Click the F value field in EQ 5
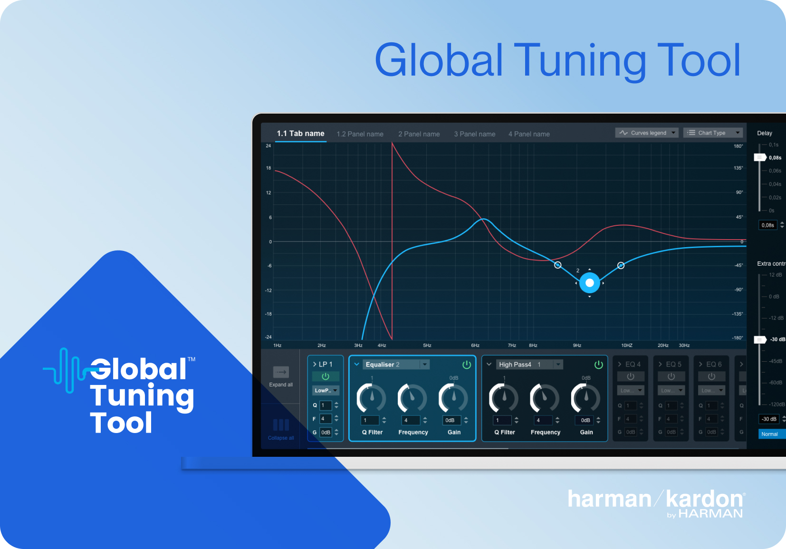Screen dimensions: 786x549 [671, 419]
